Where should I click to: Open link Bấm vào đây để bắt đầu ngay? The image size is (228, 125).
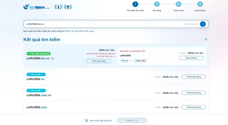80,31
